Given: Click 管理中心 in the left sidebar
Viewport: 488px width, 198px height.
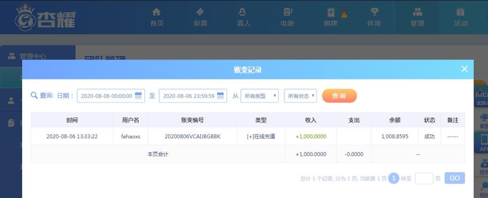Looking at the screenshot, I should (33, 56).
